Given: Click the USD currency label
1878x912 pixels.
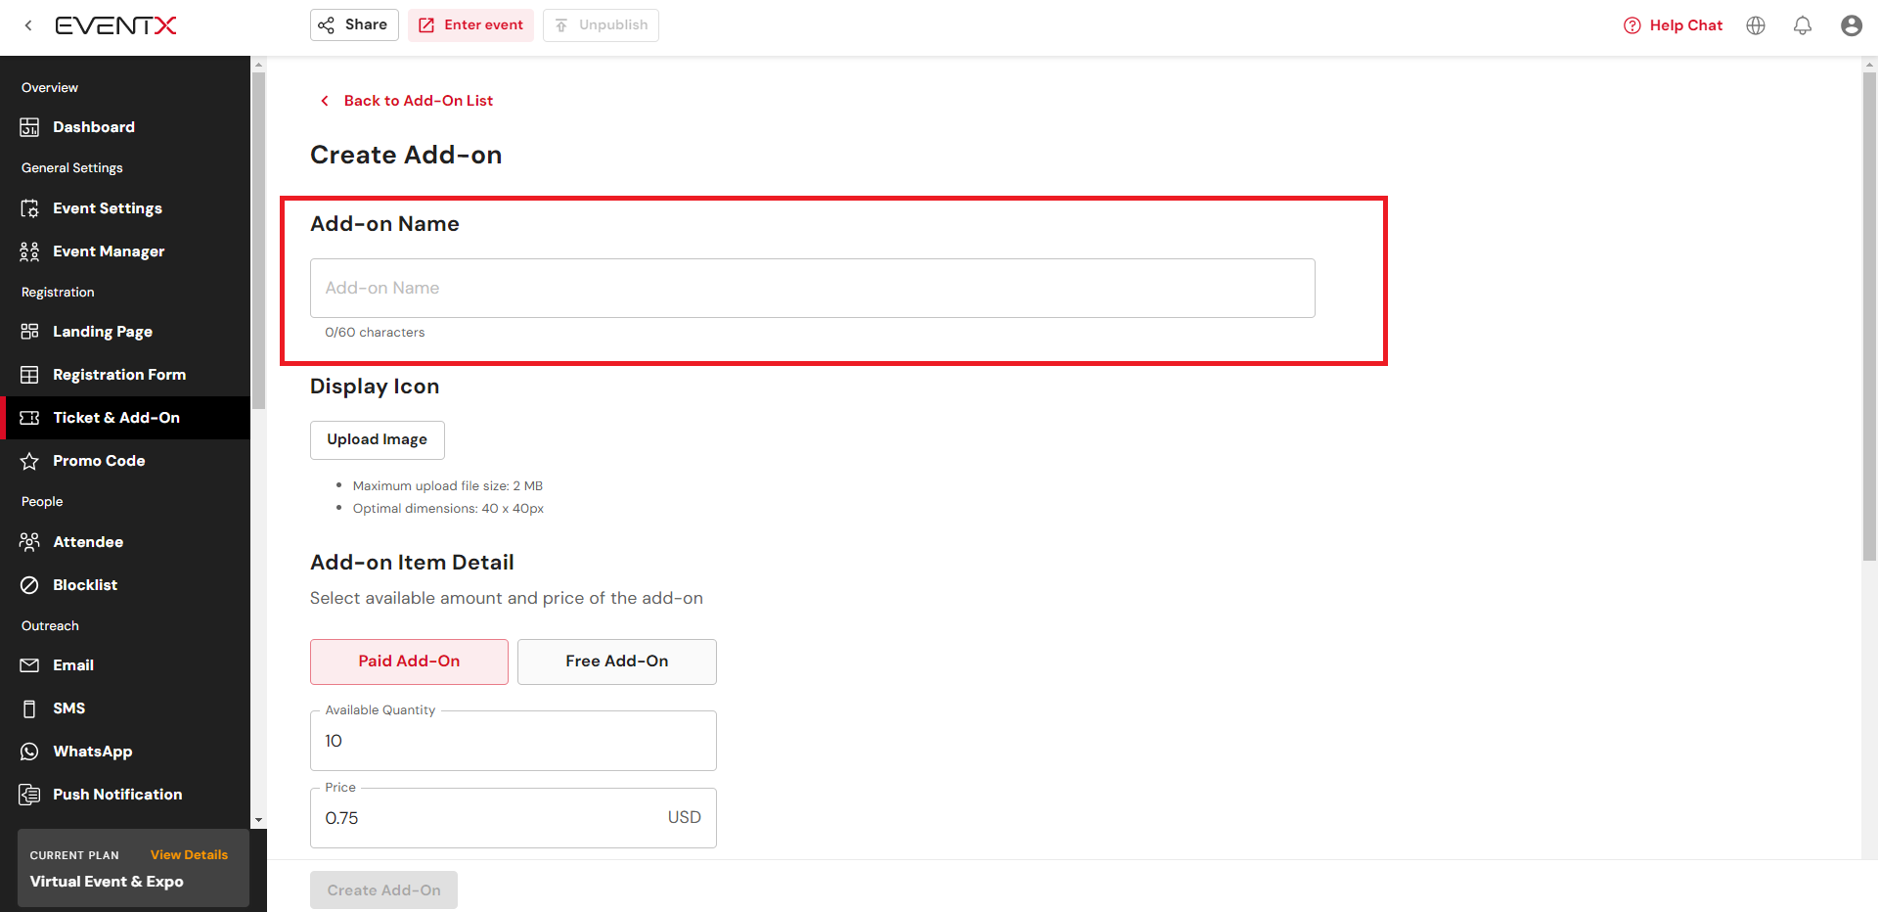Looking at the screenshot, I should click(684, 817).
